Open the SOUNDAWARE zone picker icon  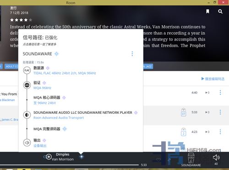point(191,158)
